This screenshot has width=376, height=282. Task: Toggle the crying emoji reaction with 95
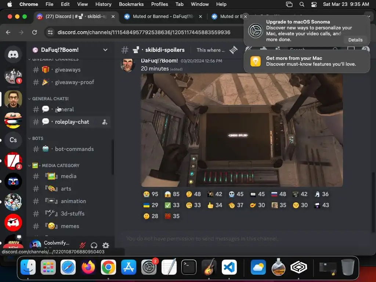click(x=151, y=194)
